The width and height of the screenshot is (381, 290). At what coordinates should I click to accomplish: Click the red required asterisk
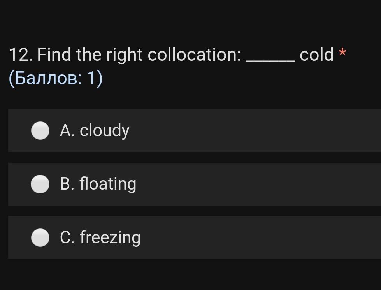pos(342,52)
